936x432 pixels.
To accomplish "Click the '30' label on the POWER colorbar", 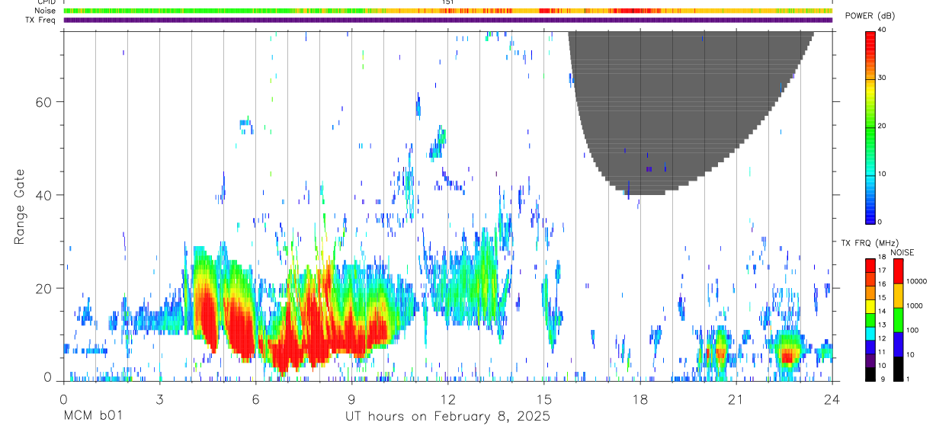I will 883,78.
